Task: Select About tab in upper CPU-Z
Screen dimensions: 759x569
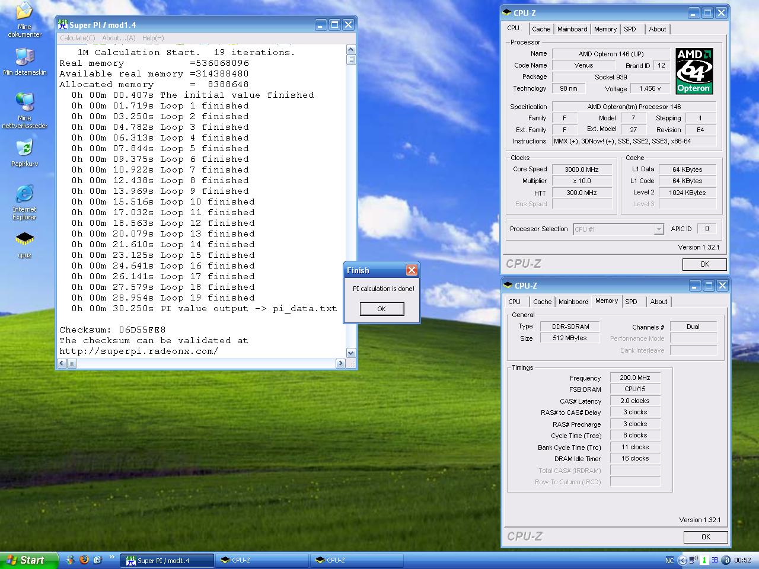Action: (x=657, y=29)
